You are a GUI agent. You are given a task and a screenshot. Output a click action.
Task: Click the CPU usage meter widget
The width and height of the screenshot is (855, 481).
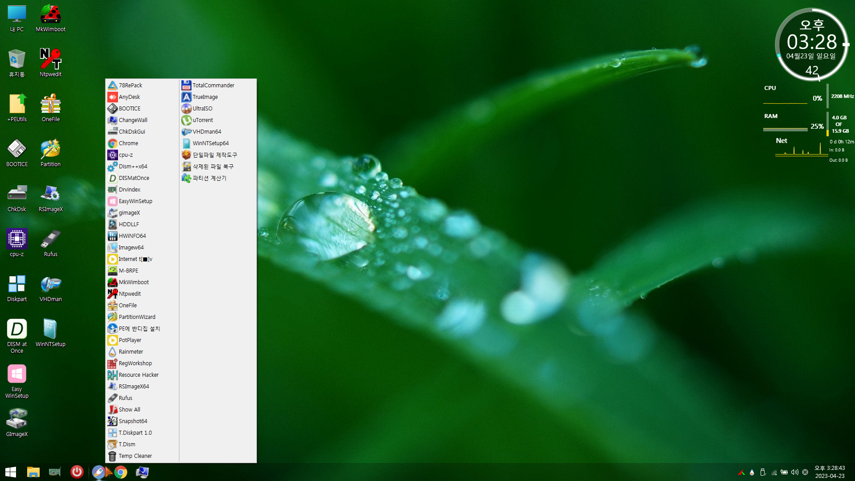point(808,95)
